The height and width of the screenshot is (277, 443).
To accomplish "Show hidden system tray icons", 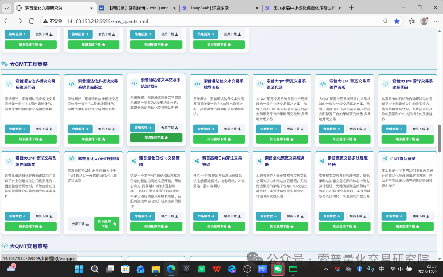I will pos(326,269).
